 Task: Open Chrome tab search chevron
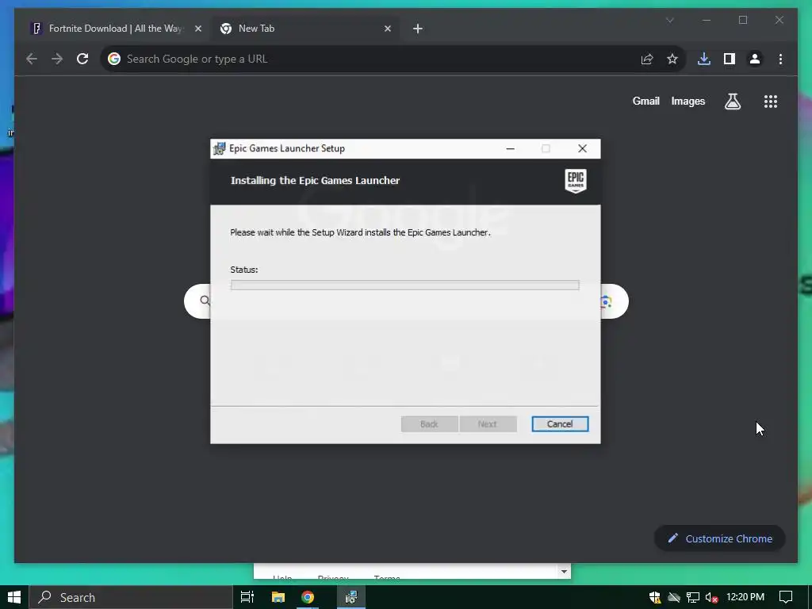pyautogui.click(x=669, y=20)
